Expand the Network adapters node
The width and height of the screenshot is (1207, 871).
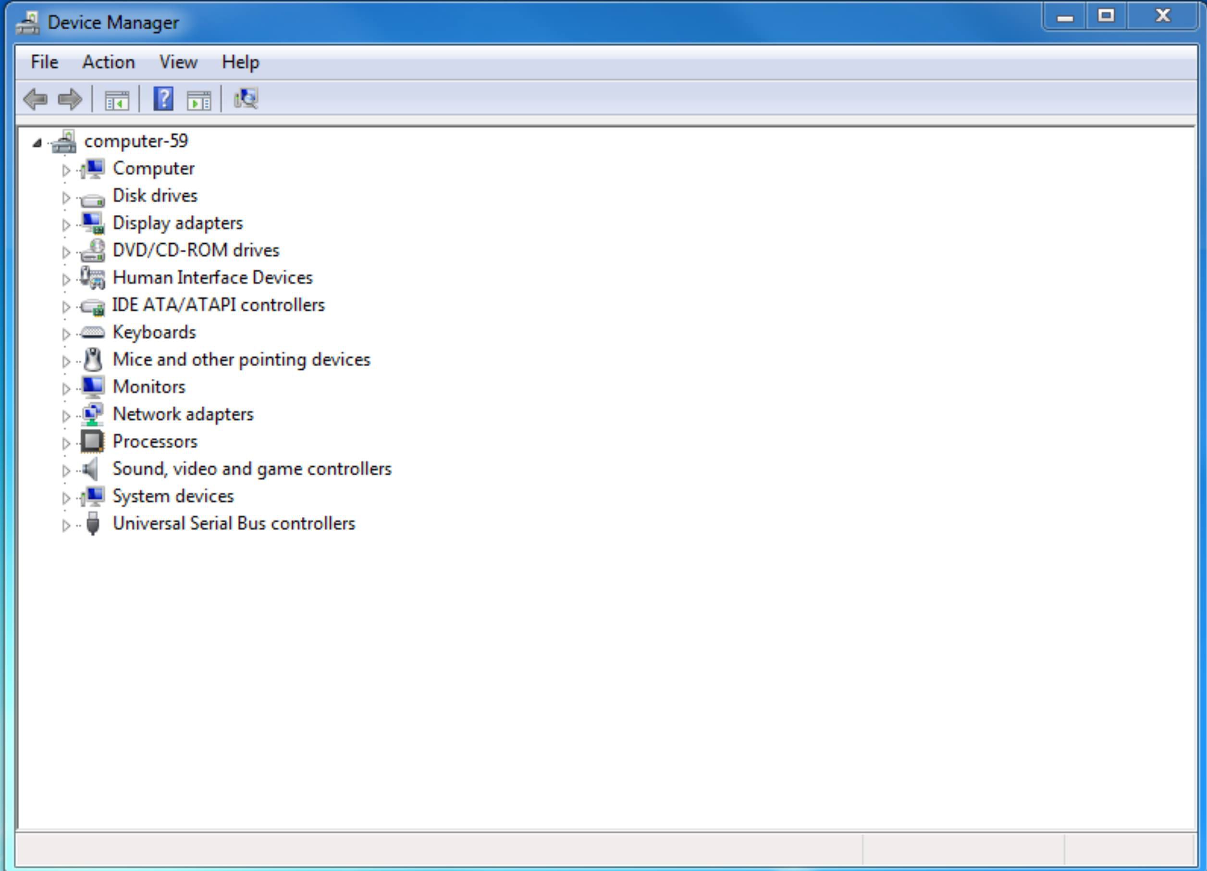66,416
